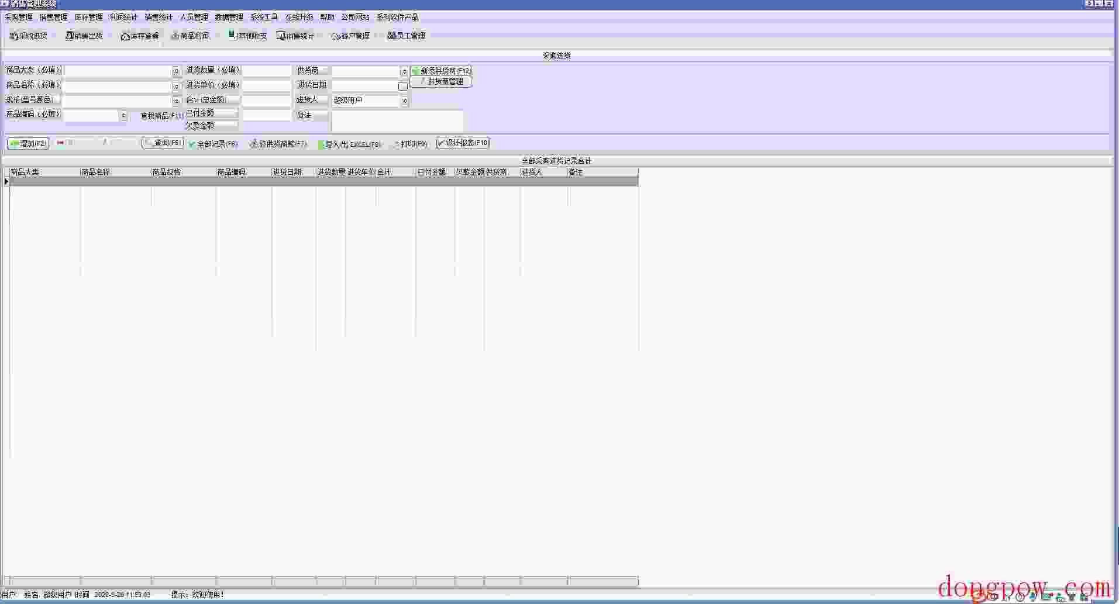Open the 采购管理 menu

coord(19,18)
